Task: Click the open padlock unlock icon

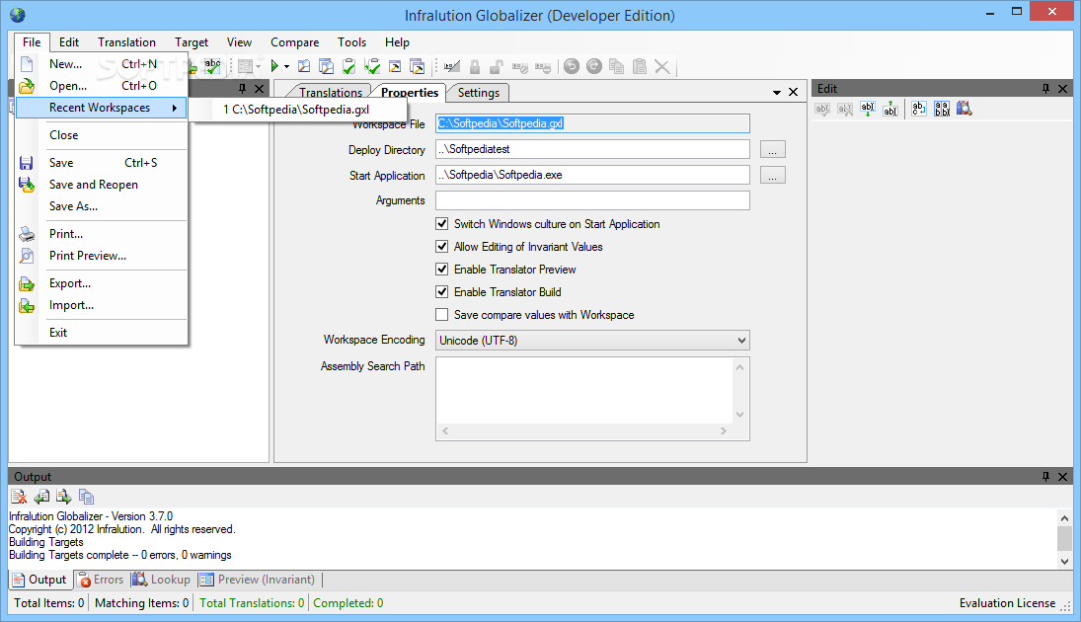Action: click(x=497, y=66)
